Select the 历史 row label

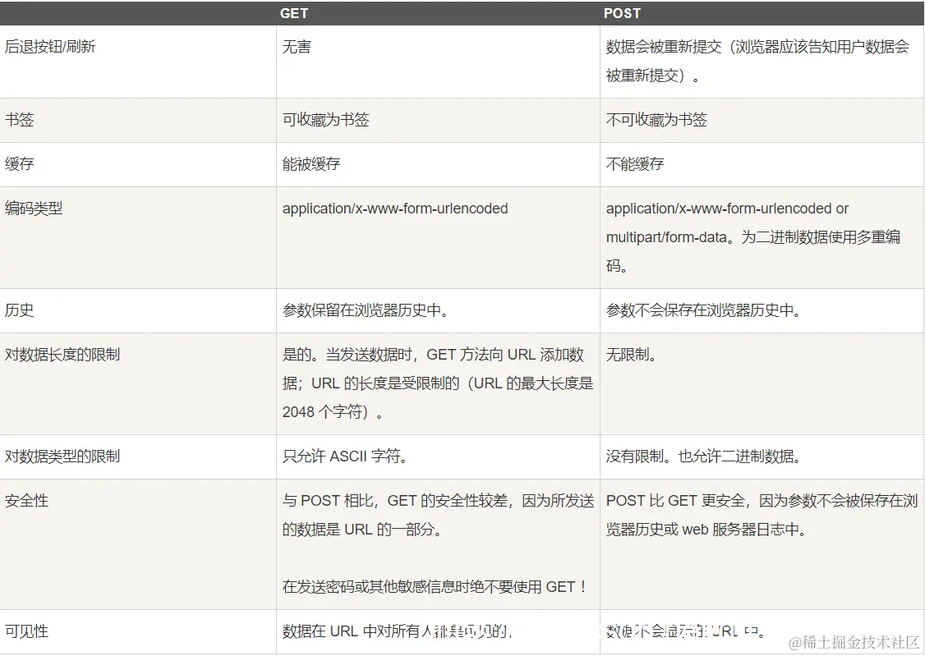click(x=20, y=310)
